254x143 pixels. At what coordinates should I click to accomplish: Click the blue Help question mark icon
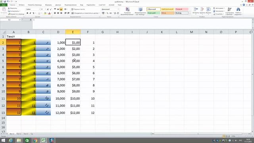pos(244,5)
